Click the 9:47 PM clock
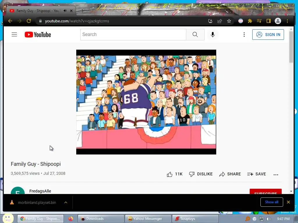The image size is (298, 223). (283, 219)
